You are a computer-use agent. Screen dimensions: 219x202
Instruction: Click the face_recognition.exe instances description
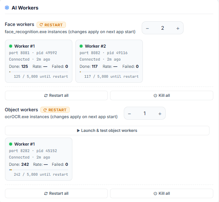[70, 32]
